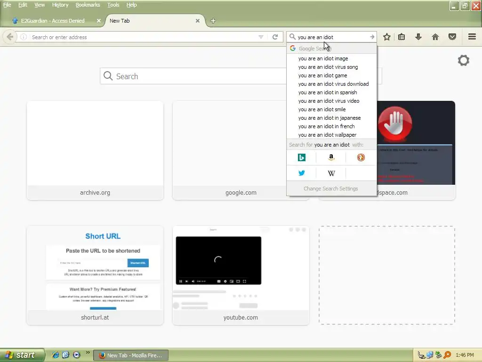
Task: Open the File menu
Action: (x=7, y=5)
